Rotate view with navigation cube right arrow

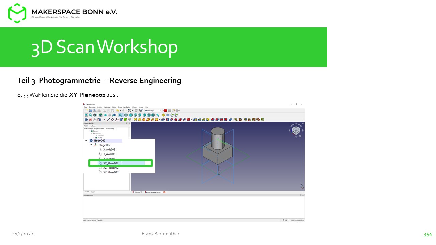point(303,130)
